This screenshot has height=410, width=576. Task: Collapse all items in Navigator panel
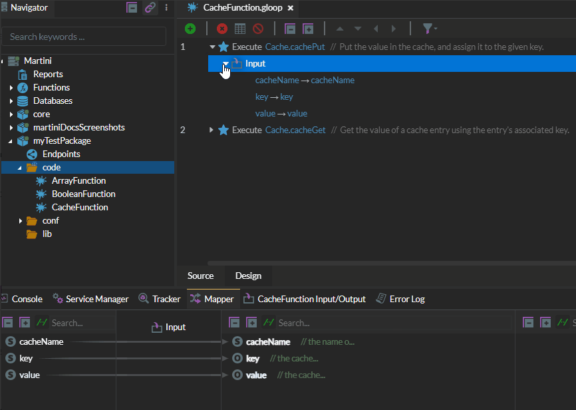132,8
